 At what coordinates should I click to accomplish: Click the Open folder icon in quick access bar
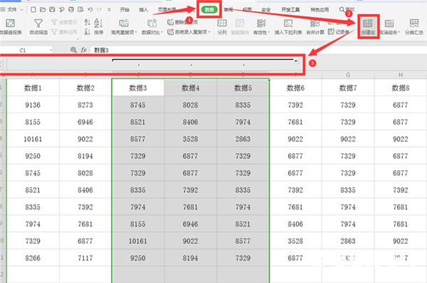43,10
